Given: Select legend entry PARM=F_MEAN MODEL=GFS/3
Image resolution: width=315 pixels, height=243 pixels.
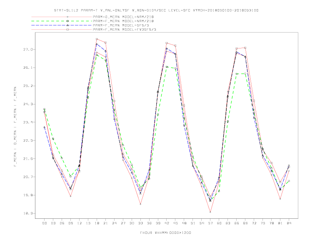Looking at the screenshot, I should pyautogui.click(x=121, y=25).
